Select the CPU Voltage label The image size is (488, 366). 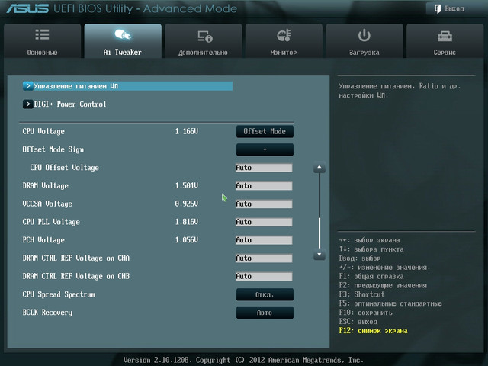click(43, 131)
